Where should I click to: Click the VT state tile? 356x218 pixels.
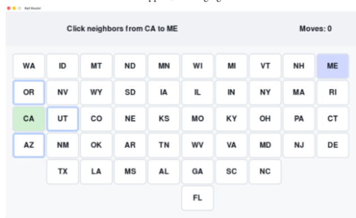[265, 66]
